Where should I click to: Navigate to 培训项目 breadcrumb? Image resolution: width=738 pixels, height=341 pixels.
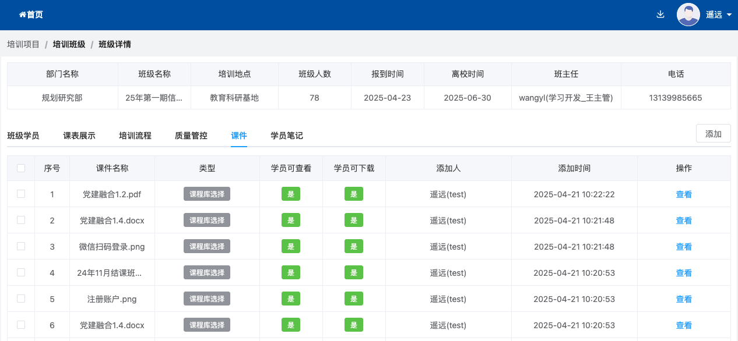point(23,44)
